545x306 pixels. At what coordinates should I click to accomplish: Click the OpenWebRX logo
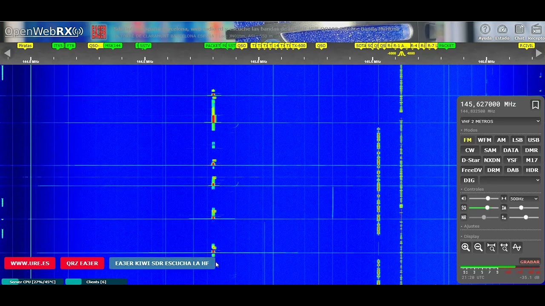pyautogui.click(x=44, y=31)
